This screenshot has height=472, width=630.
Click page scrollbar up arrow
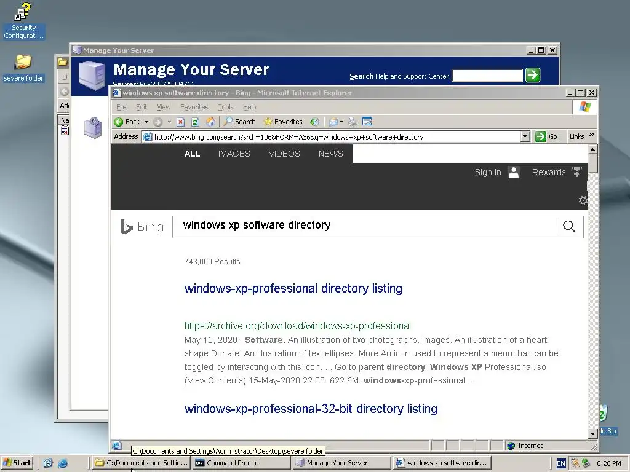[x=592, y=149]
